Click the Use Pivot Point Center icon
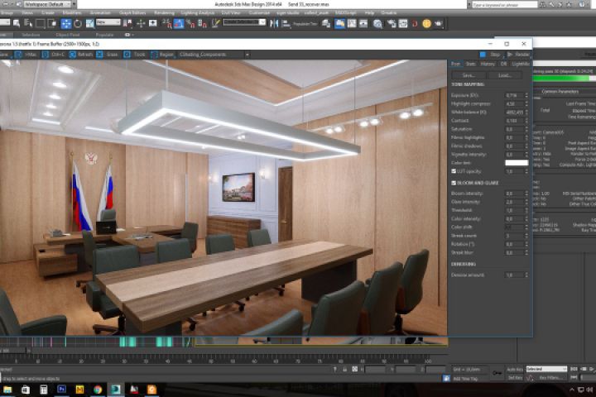Image resolution: width=596 pixels, height=397 pixels. [127, 23]
